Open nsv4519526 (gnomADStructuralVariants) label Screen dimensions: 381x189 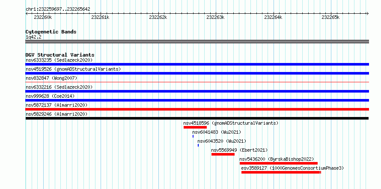pyautogui.click(x=73, y=69)
